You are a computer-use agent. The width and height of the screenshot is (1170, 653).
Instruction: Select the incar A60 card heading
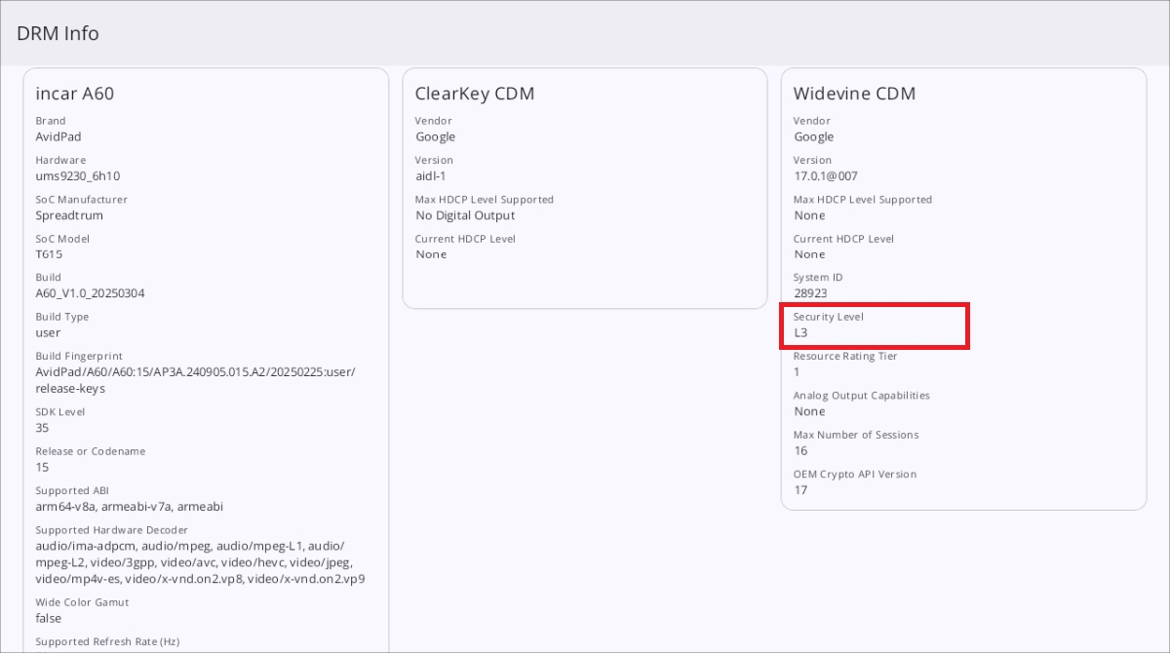click(x=75, y=94)
